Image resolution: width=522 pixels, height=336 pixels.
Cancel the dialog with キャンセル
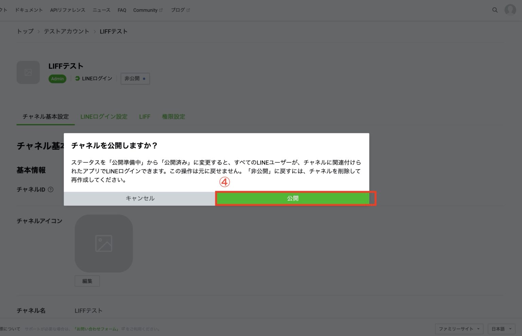(140, 198)
